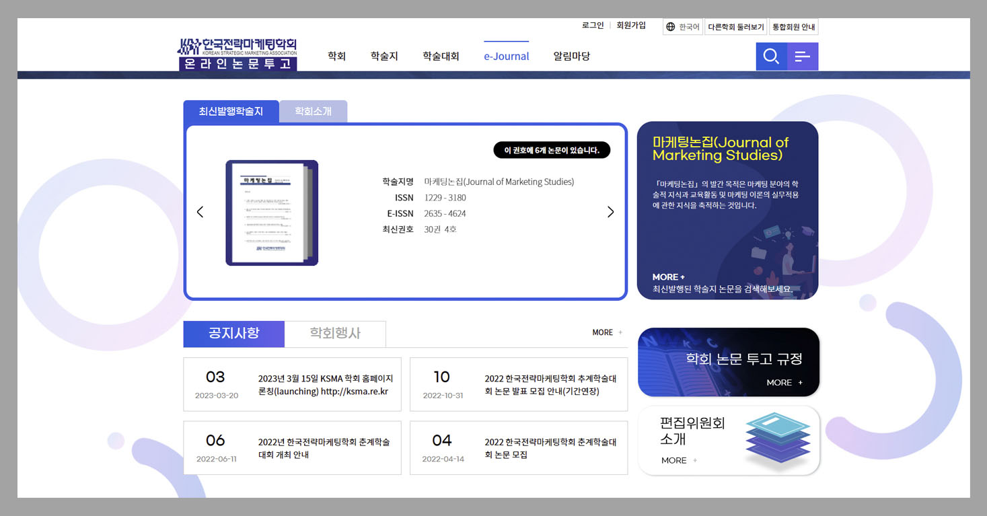Click the latest issue 30권 4호
This screenshot has width=987, height=516.
coord(440,229)
